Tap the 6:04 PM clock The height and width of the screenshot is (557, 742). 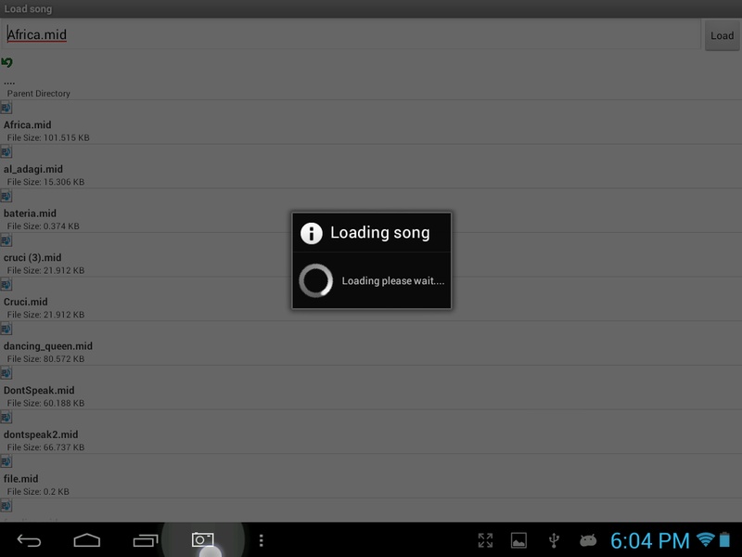[650, 540]
